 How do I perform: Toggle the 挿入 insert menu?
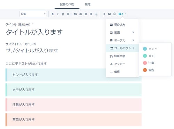[122, 14]
